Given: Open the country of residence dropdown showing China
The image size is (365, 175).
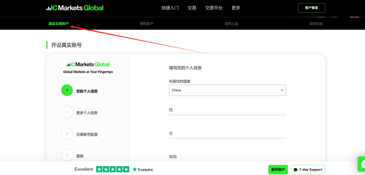Looking at the screenshot, I should pyautogui.click(x=227, y=90).
